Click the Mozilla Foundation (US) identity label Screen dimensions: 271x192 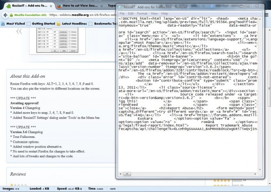30,15
